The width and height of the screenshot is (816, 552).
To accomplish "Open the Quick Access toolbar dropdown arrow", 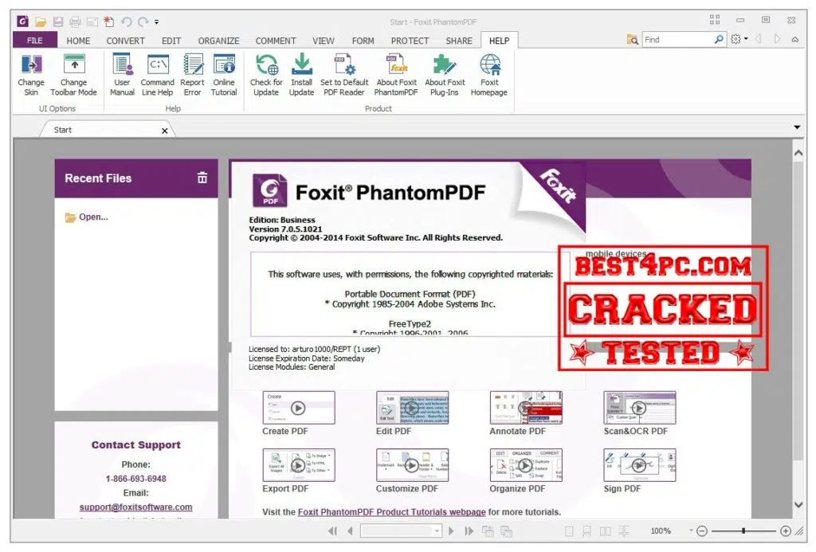I will pos(157,22).
